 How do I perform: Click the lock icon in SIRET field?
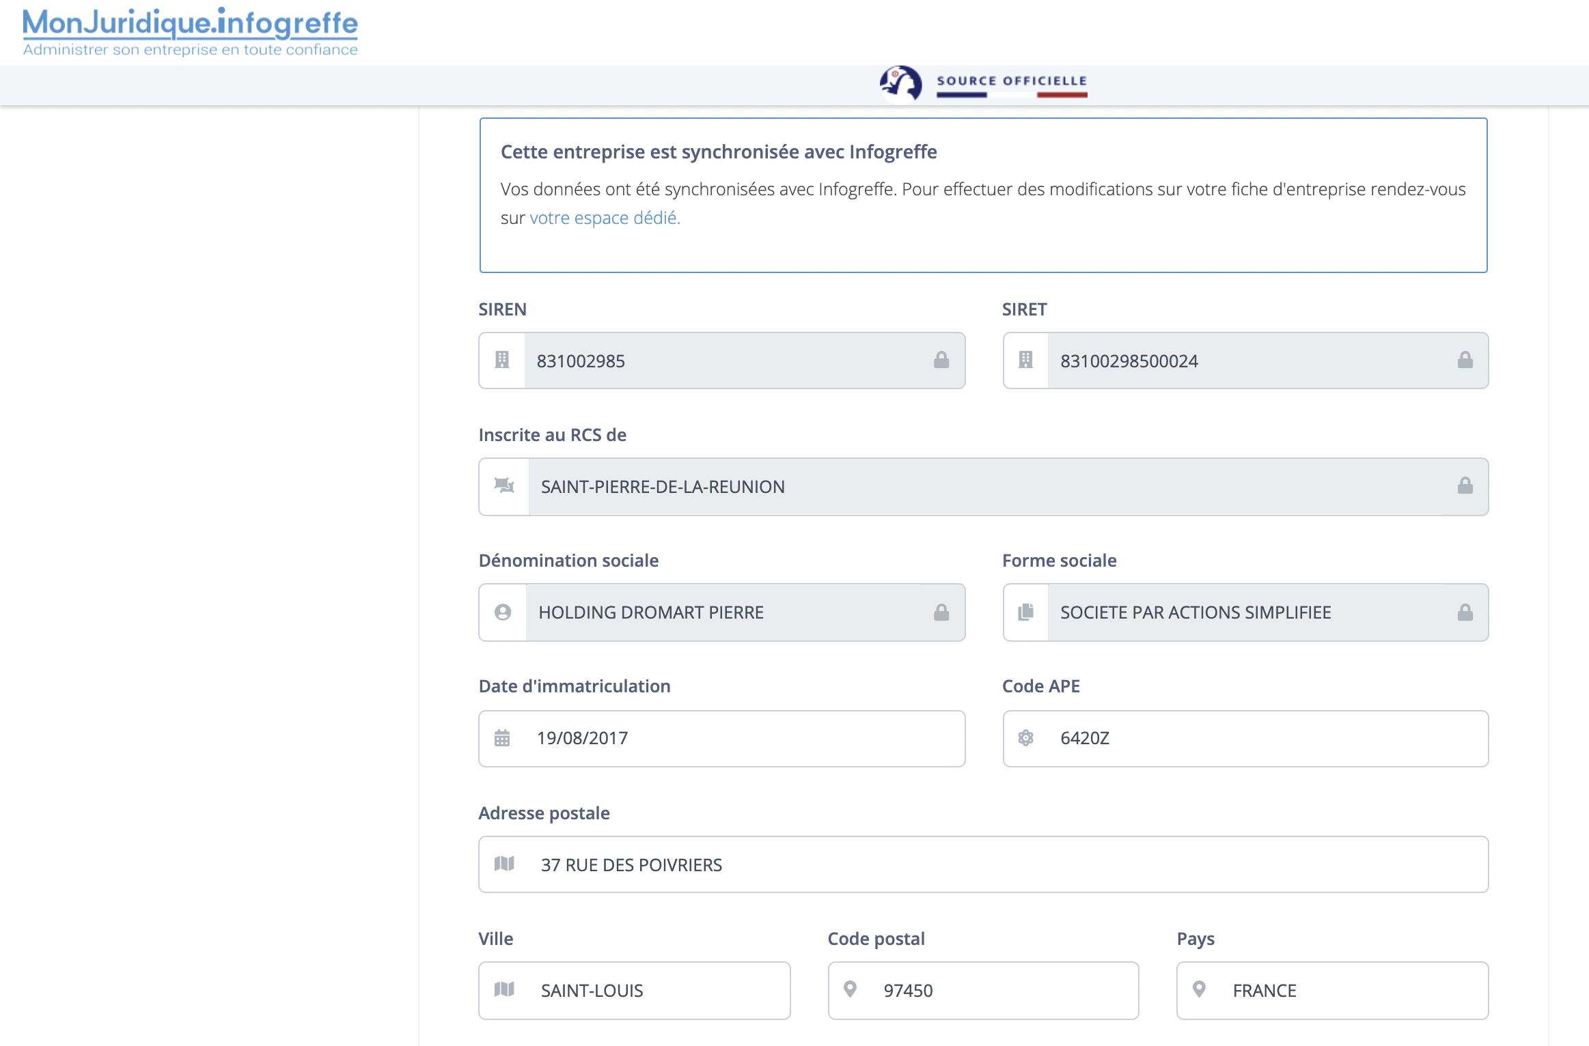click(x=1465, y=360)
